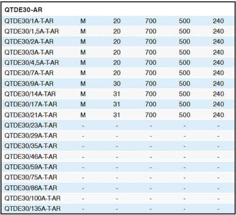
Task: Select the QTDE30/4,5A-T-AR model name
Action: tap(32, 63)
